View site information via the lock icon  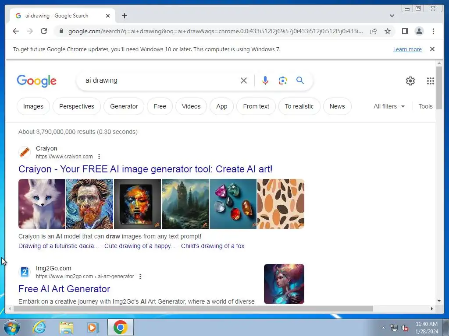tap(61, 31)
